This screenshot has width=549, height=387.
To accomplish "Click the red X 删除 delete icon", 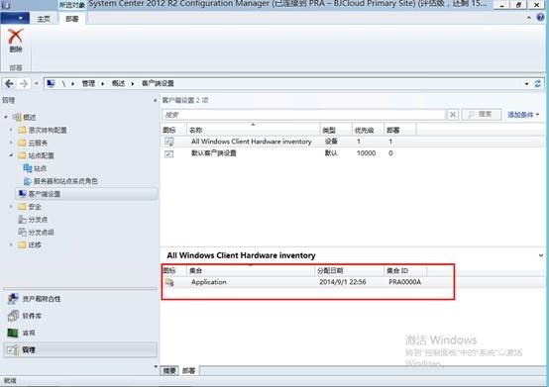I will pos(16,36).
